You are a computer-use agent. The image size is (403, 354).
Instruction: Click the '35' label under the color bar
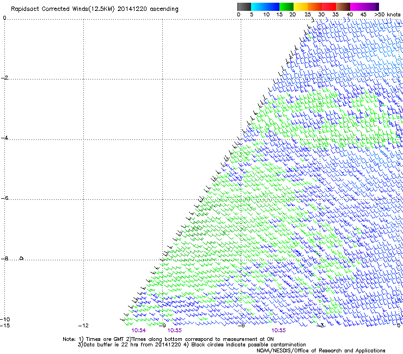click(335, 15)
